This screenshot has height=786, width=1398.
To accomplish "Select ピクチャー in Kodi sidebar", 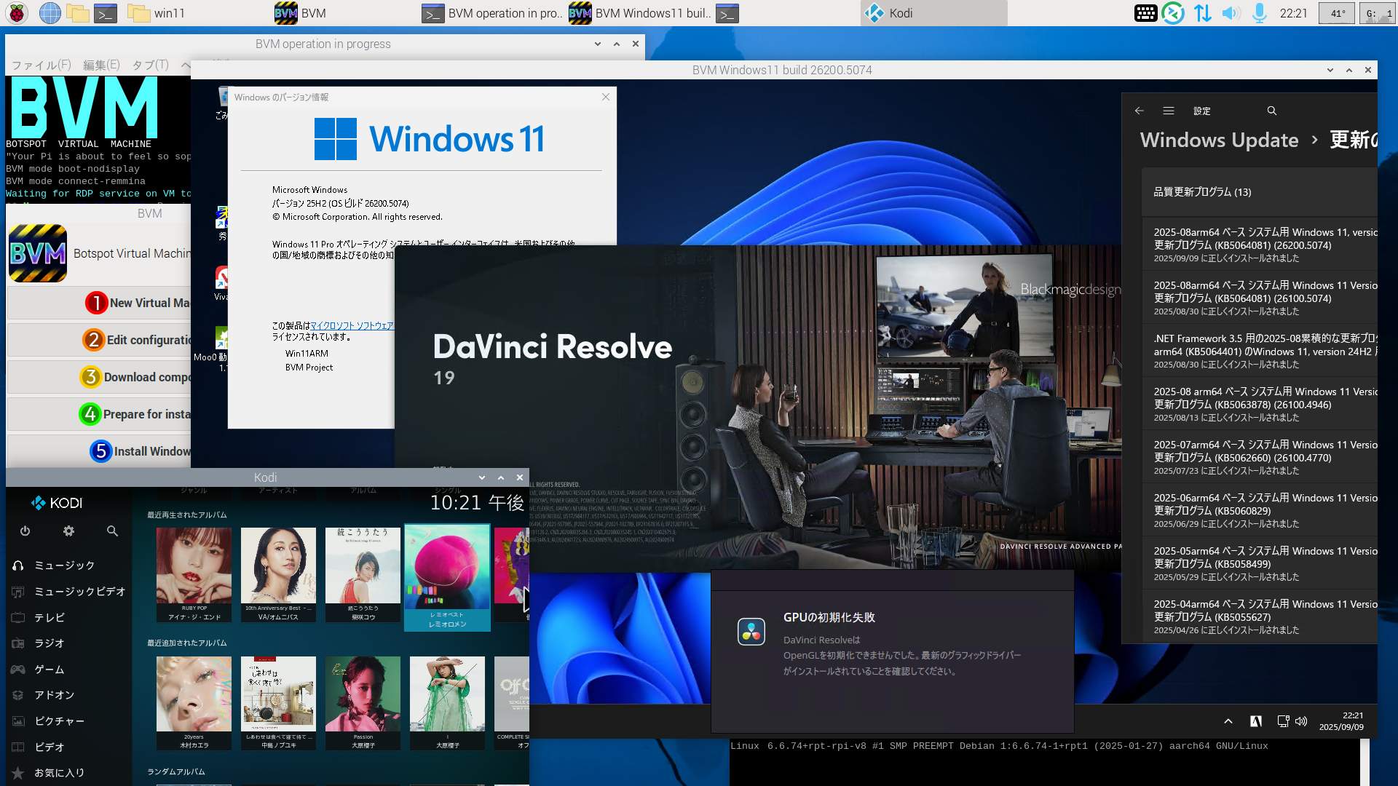I will click(68, 721).
